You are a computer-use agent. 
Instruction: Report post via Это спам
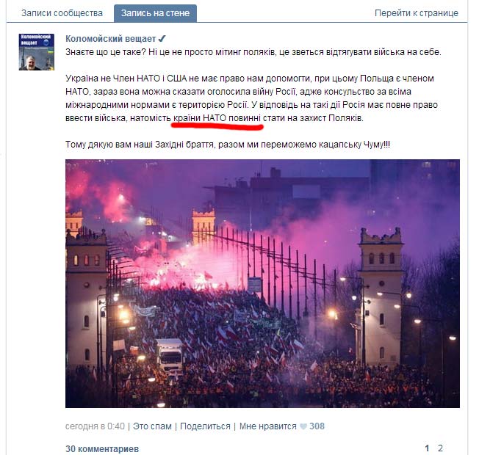pyautogui.click(x=152, y=426)
